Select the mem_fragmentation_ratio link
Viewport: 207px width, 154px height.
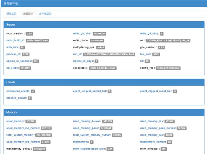click(89, 149)
